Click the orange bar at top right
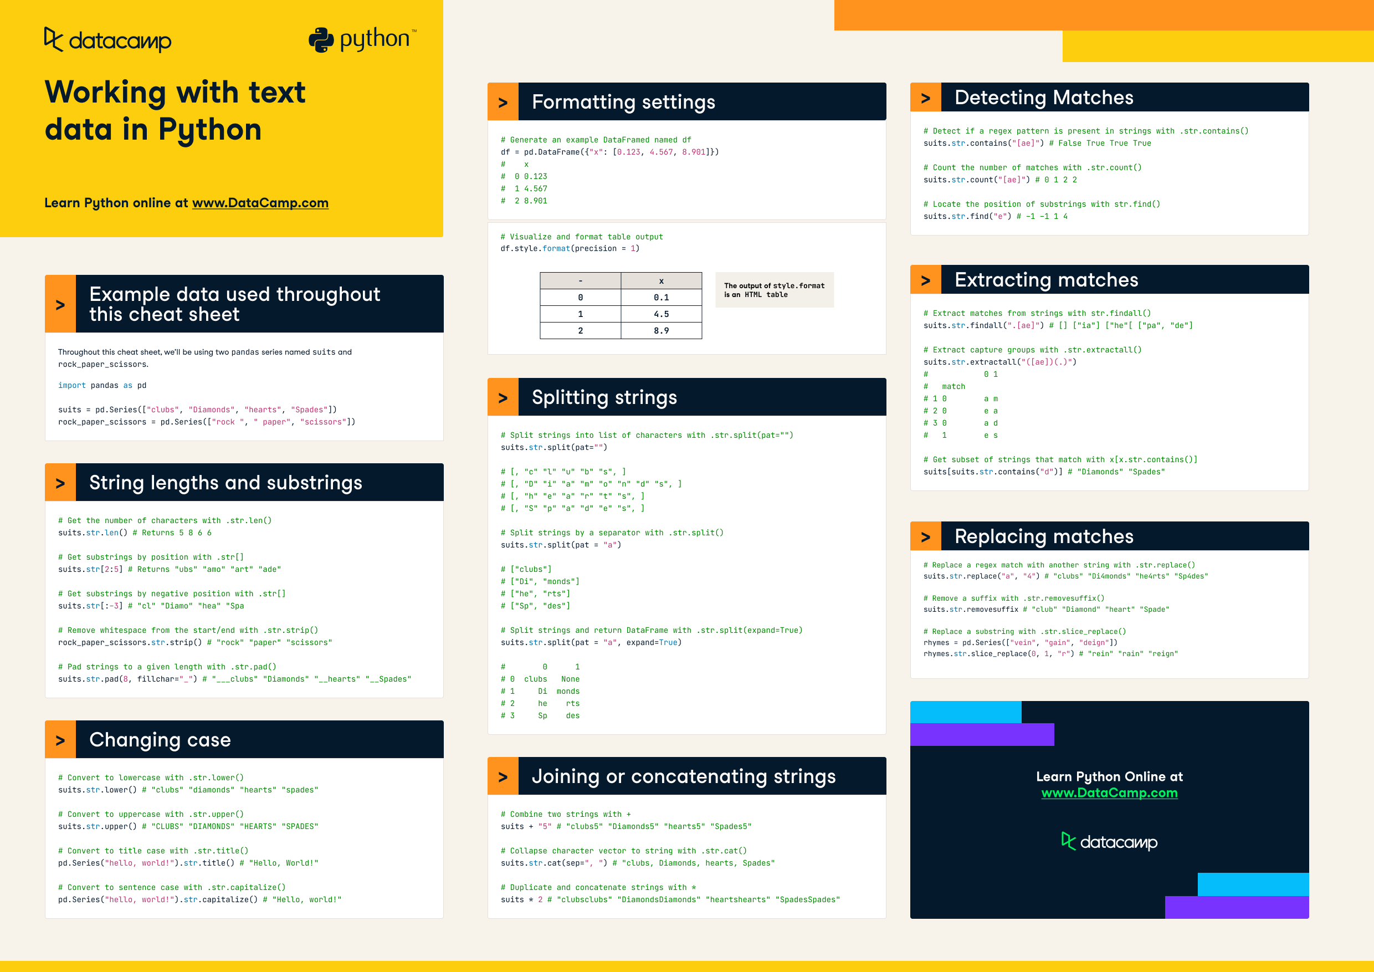1374x972 pixels. coord(1103,15)
